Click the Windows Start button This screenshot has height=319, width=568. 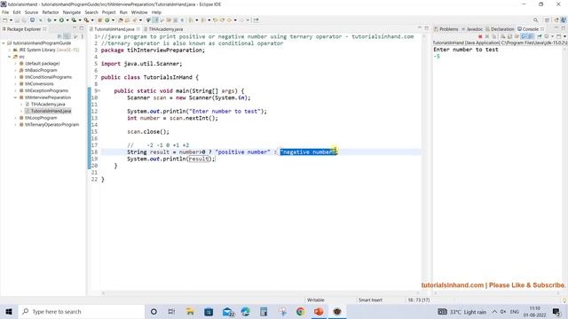(9, 311)
